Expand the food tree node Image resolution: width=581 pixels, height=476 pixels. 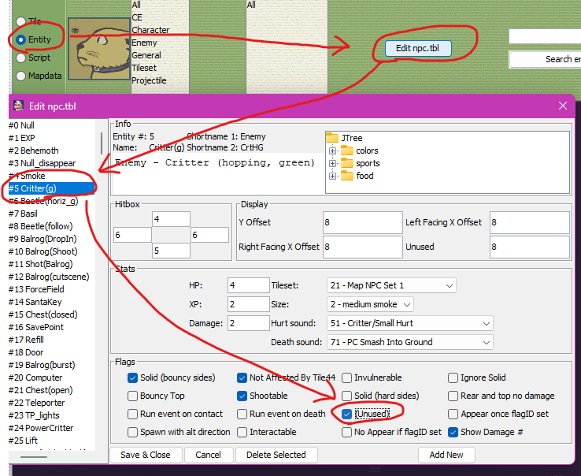(333, 176)
